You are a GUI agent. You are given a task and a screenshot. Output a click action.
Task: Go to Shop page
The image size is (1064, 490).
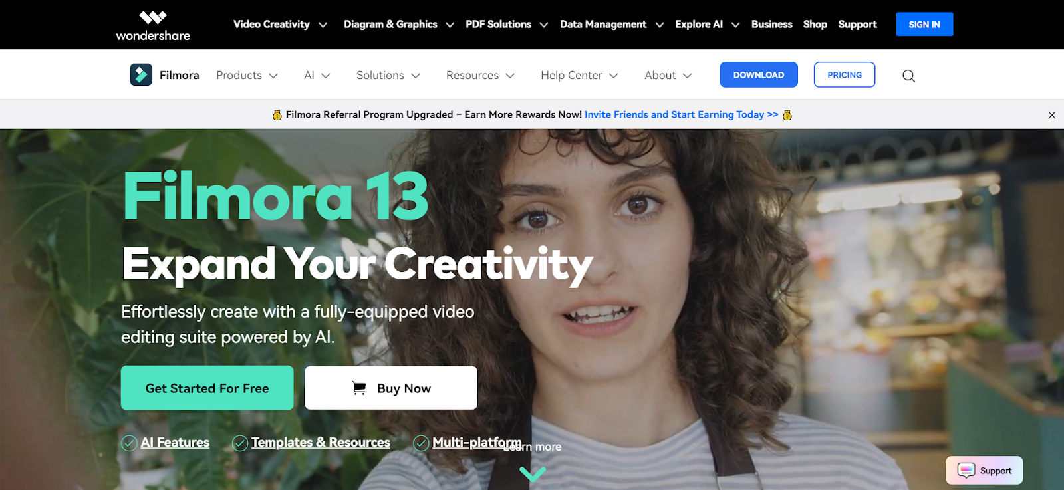(815, 24)
